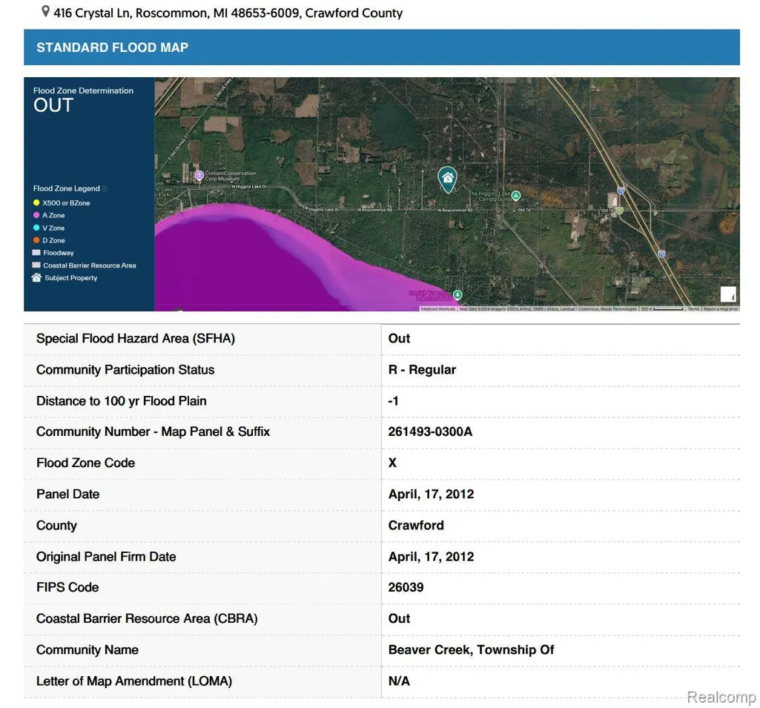Image resolution: width=760 pixels, height=708 pixels.
Task: Click the magenta flood zone area on map
Action: click(x=242, y=262)
